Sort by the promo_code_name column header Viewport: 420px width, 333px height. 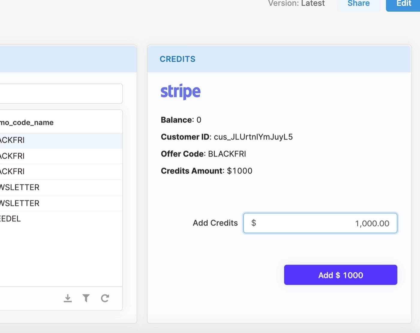point(27,123)
